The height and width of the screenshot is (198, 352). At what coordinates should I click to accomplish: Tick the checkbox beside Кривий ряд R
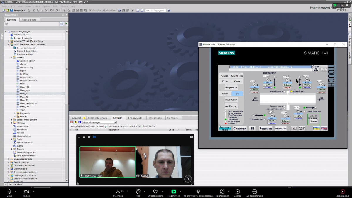pos(285,92)
